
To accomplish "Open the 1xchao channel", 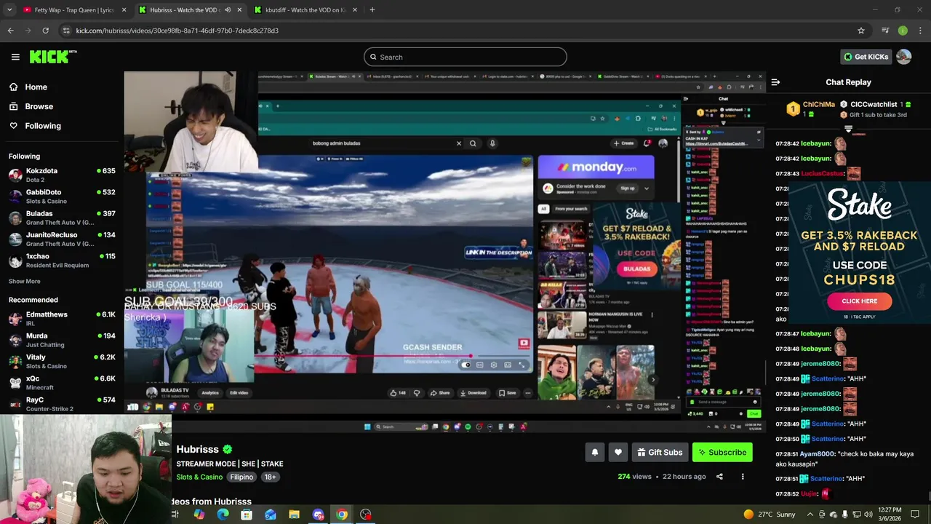I will (62, 260).
